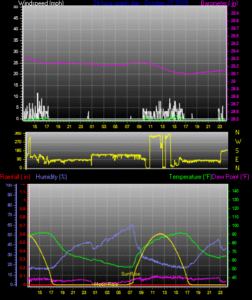The height and width of the screenshot is (300, 252).
Task: Click red rainfall axis value "0.1"
Action: (23, 276)
